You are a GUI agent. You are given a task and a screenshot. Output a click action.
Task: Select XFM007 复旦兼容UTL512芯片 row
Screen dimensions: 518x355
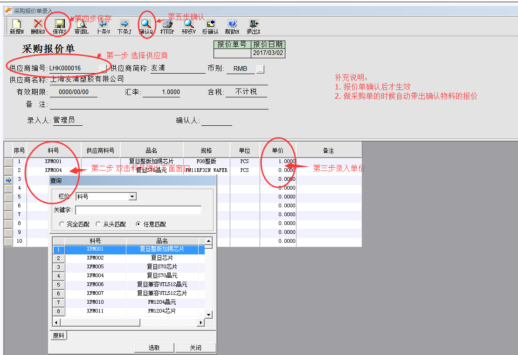tap(129, 293)
